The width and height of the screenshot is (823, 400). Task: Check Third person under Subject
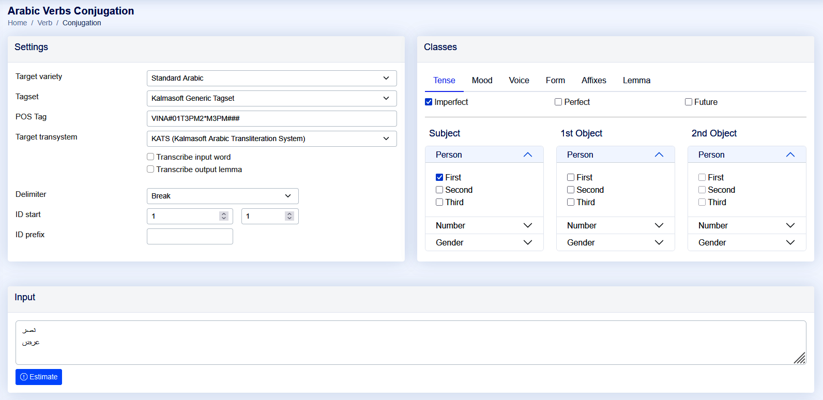point(439,202)
